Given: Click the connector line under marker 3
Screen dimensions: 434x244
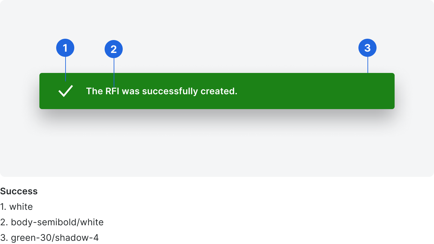Looking at the screenshot, I should pyautogui.click(x=368, y=65).
